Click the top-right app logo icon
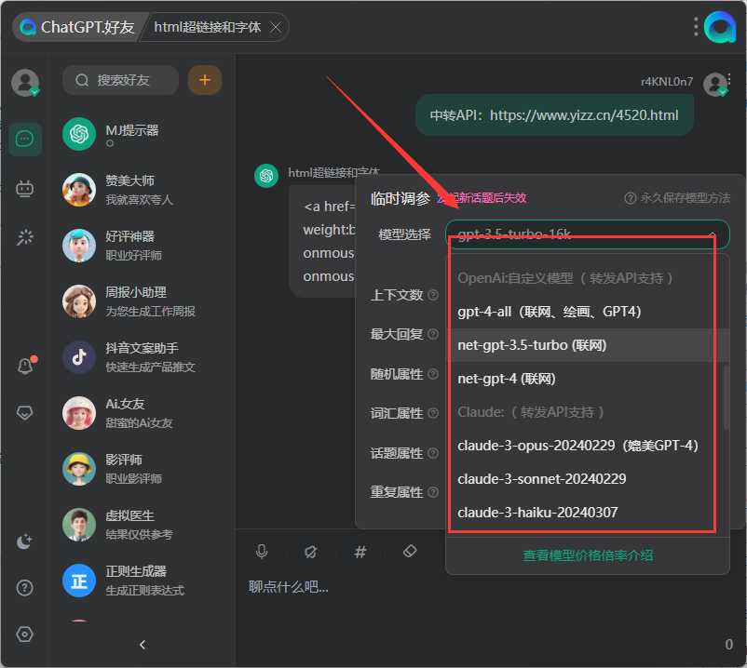This screenshot has height=668, width=747. tap(721, 27)
